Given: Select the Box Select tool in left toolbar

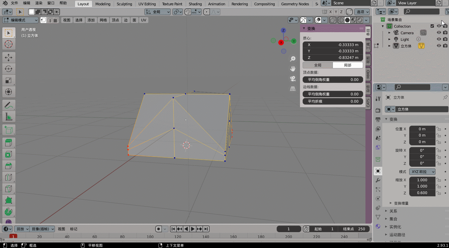Looking at the screenshot, I should click(9, 33).
